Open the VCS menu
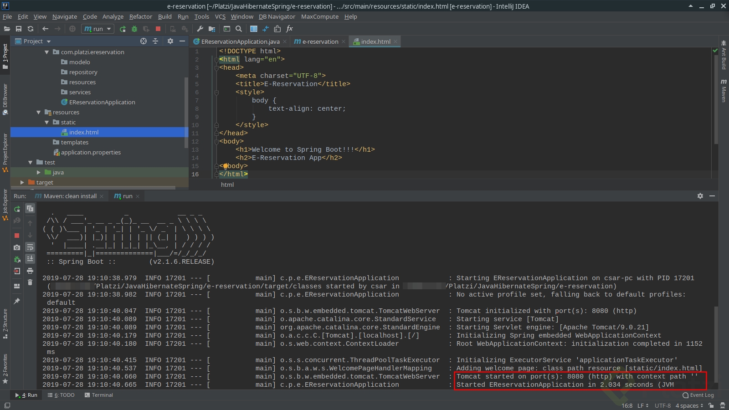The width and height of the screenshot is (729, 410). (220, 16)
